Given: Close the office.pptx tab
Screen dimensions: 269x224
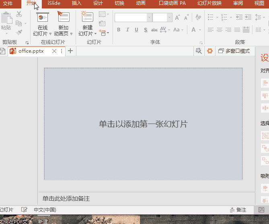Looking at the screenshot, I should (x=54, y=51).
